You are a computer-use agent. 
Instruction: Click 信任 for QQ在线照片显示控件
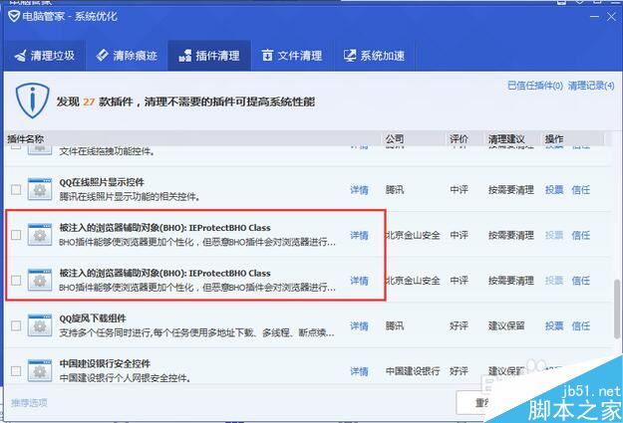[581, 189]
